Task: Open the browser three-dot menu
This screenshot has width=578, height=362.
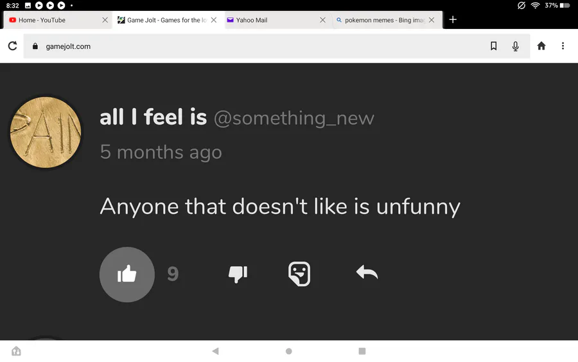Action: 563,46
